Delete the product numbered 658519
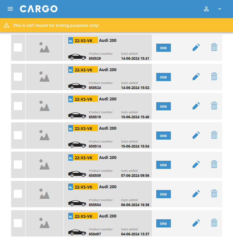Viewport: 233px width, 238px height. 214,106
